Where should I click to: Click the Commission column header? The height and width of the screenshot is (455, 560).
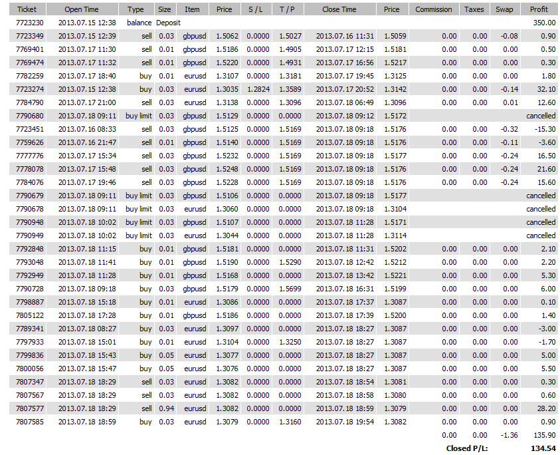tap(434, 9)
